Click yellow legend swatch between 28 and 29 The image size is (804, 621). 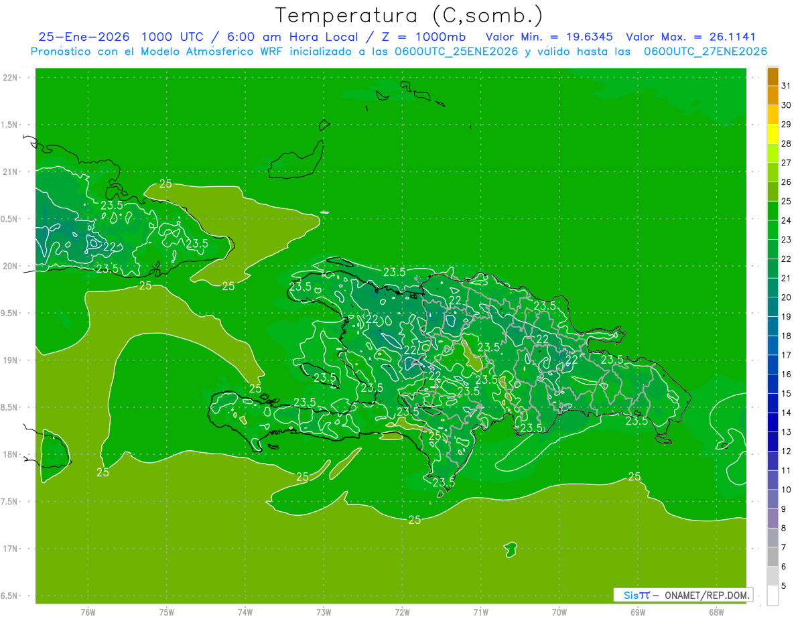click(x=773, y=134)
